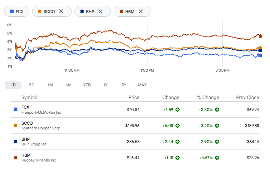Click up arrow next to SCCO +3.20%
The width and height of the screenshot is (270, 169).
click(217, 126)
